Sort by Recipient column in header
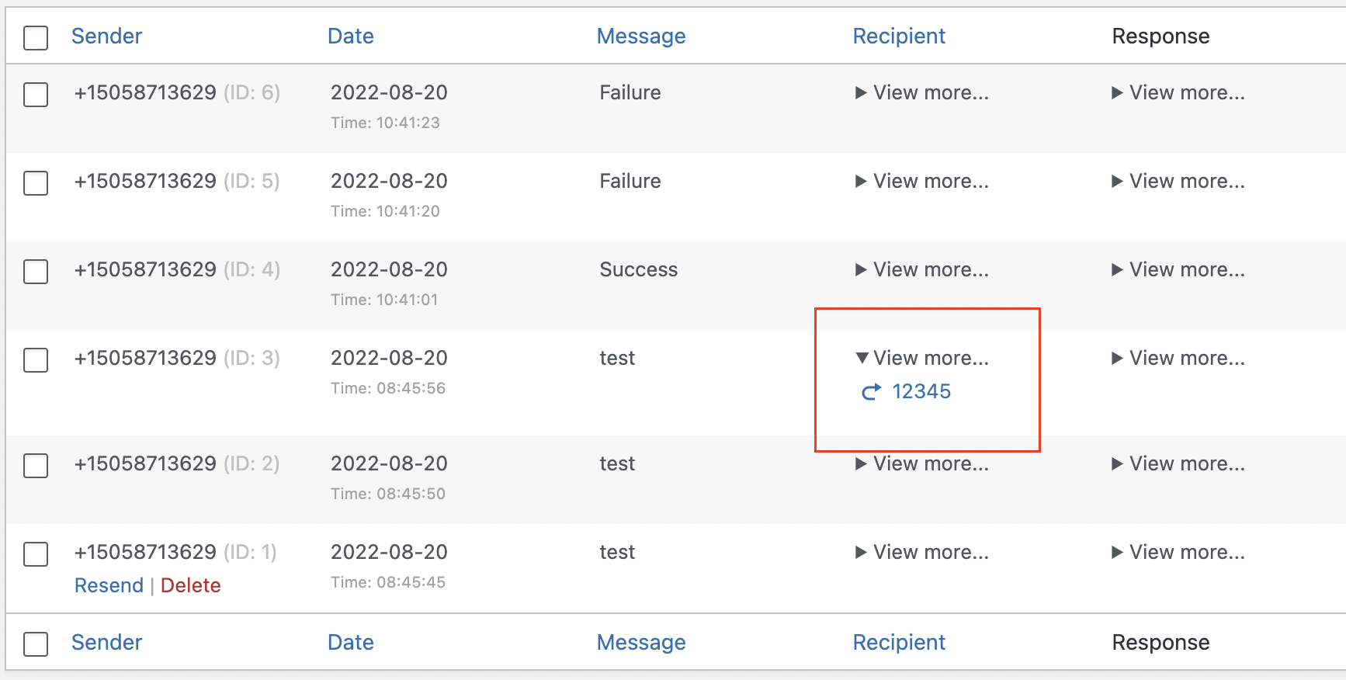 coord(899,36)
